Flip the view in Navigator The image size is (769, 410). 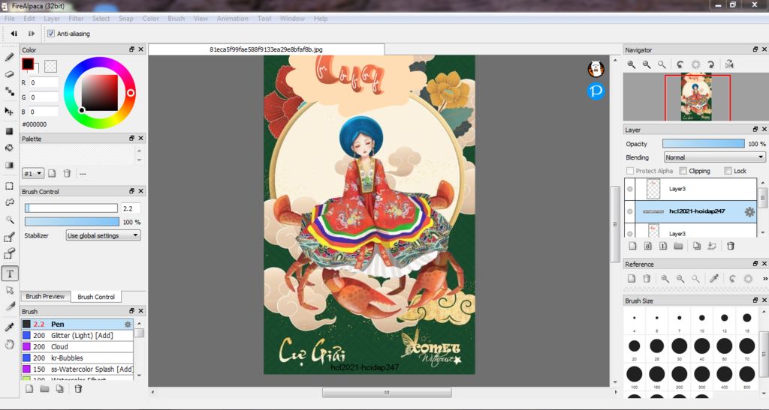coord(729,64)
